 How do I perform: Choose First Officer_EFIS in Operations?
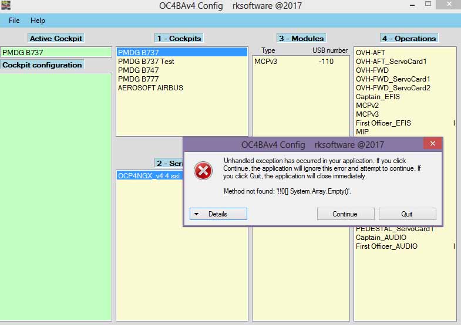coord(383,123)
